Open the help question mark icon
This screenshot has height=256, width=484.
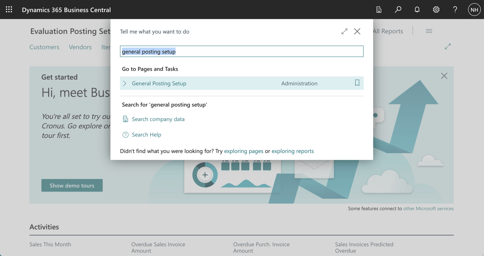(x=455, y=10)
